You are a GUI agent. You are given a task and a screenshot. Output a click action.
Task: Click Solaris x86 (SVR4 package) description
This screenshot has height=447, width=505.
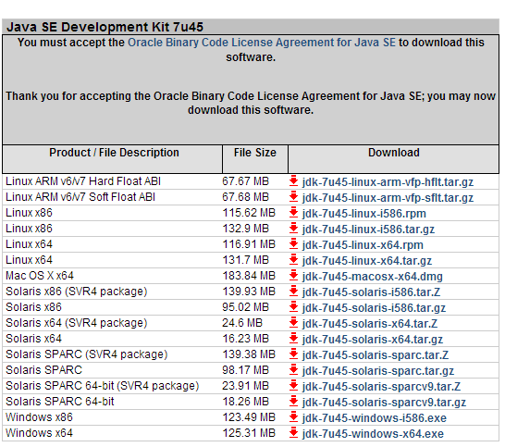click(x=77, y=292)
